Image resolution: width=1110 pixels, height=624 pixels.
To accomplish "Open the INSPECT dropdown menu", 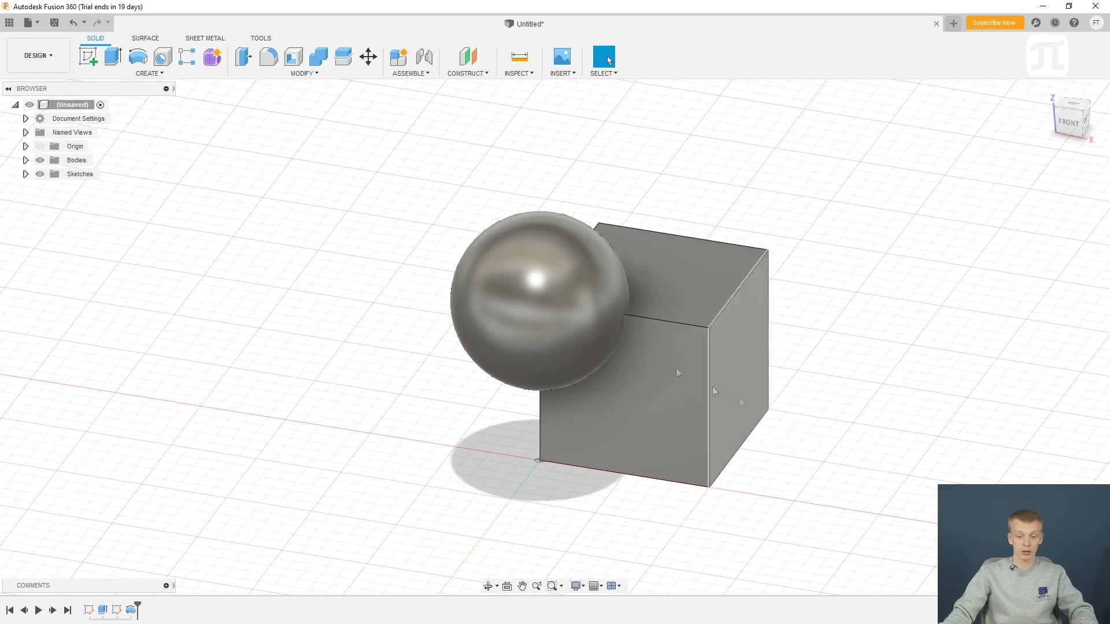I will pos(519,73).
